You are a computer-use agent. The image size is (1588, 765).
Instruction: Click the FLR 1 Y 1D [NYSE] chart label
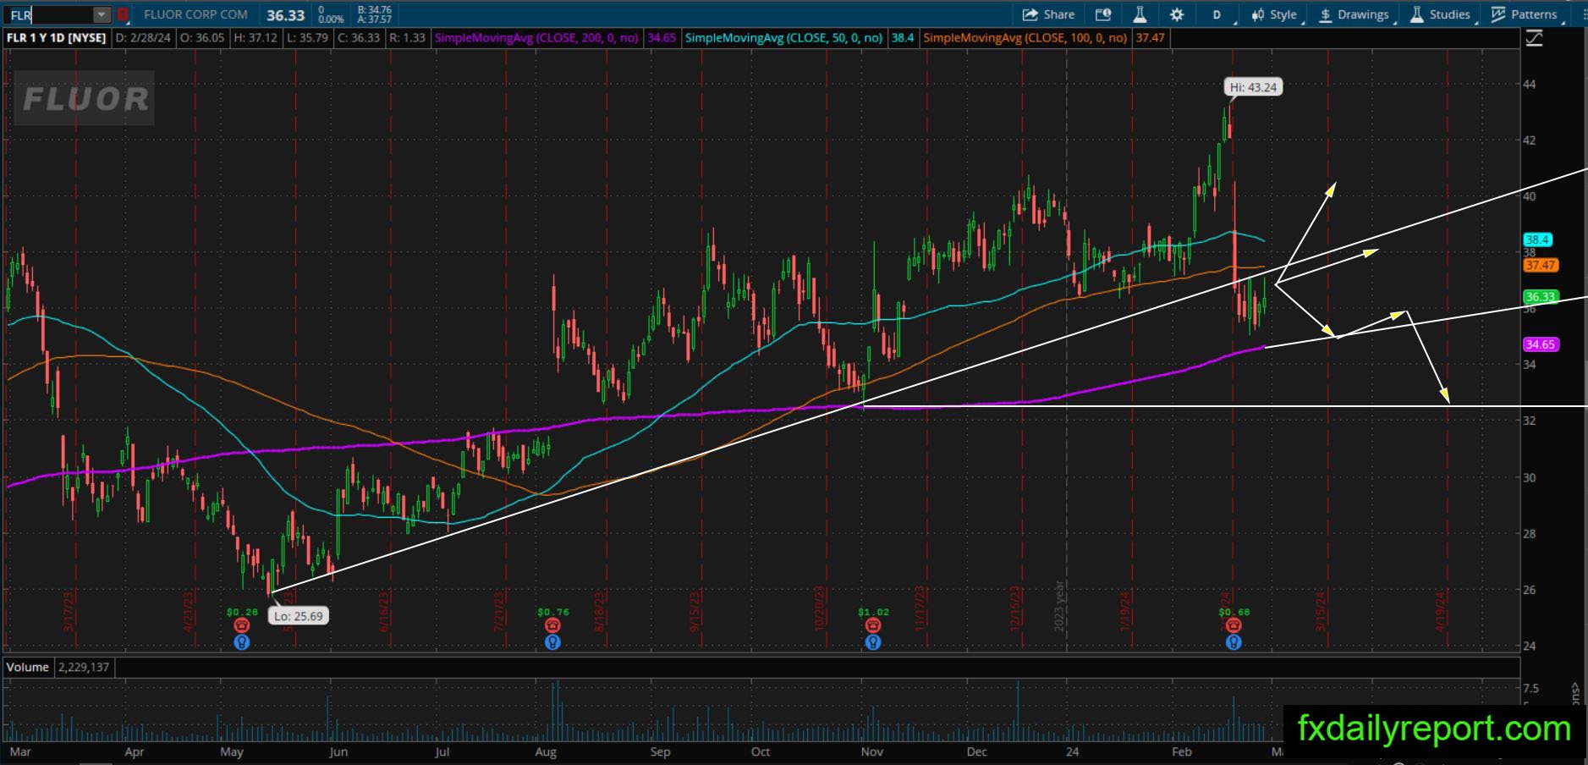pos(56,37)
